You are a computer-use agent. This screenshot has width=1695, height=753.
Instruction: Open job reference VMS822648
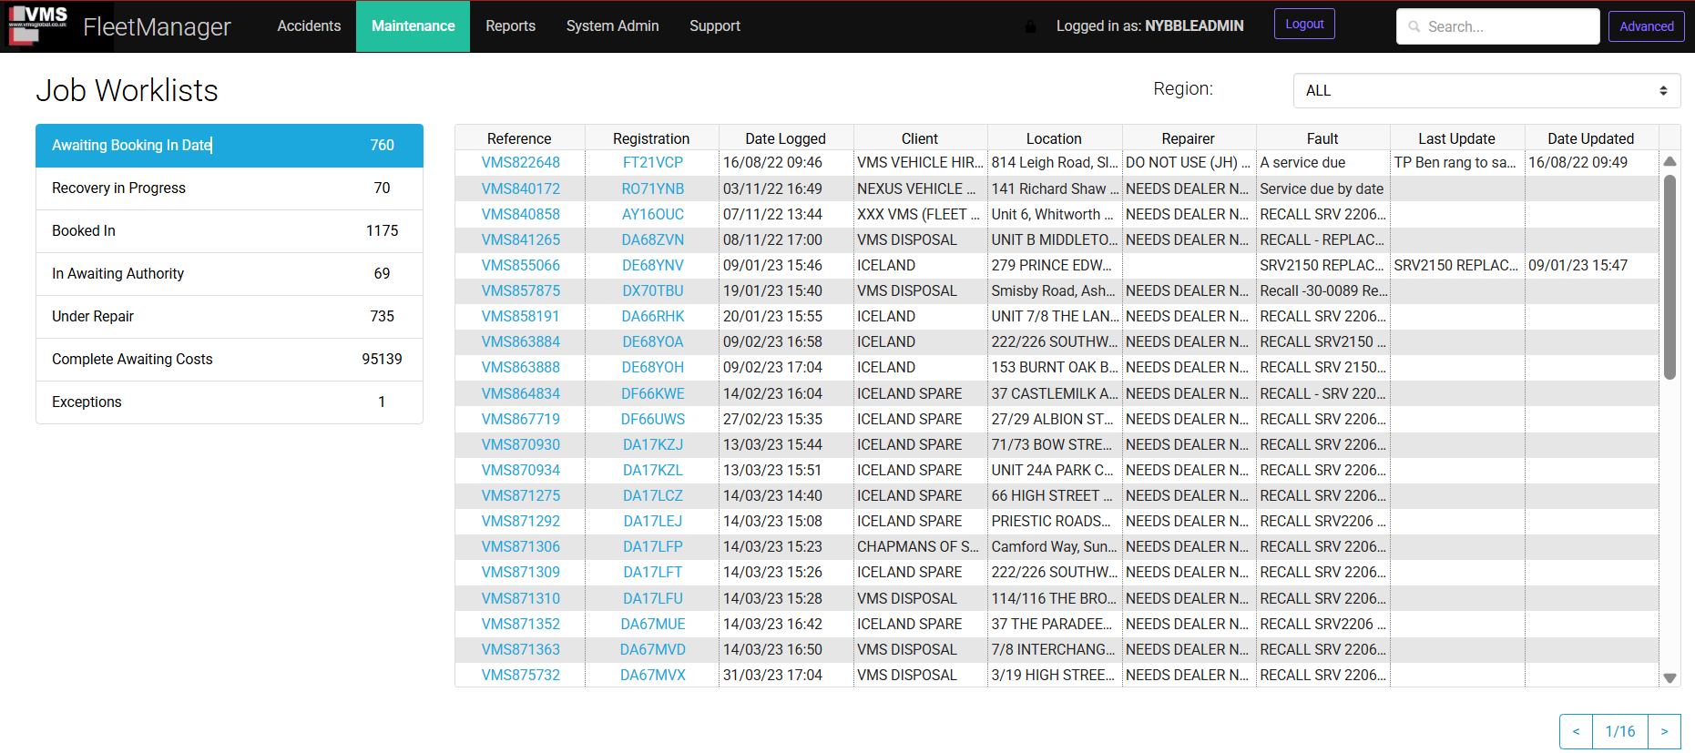tap(520, 163)
